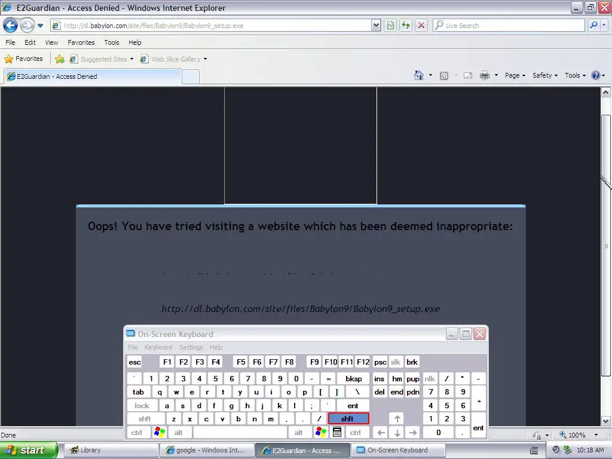Click the Help question mark icon
This screenshot has height=459, width=612.
[596, 75]
